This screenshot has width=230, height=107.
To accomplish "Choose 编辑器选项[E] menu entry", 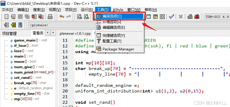I will pos(119,27).
